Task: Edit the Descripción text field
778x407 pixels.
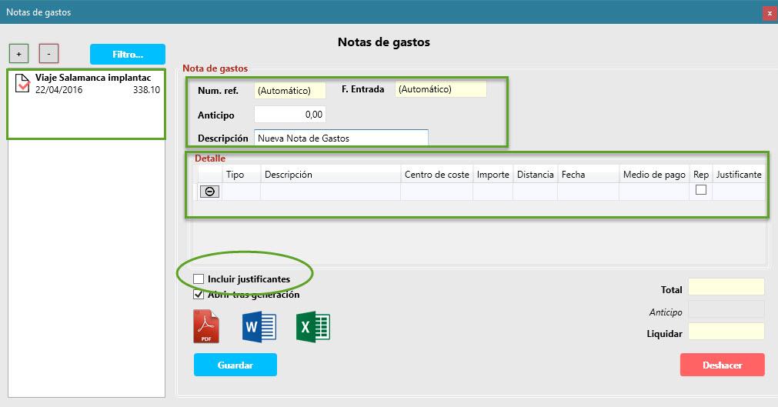Action: click(x=342, y=138)
